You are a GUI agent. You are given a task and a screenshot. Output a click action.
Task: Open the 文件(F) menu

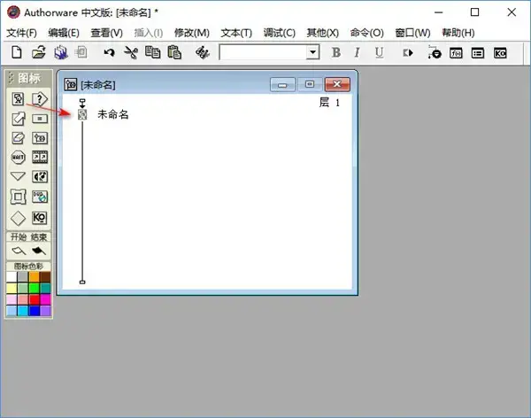(21, 33)
